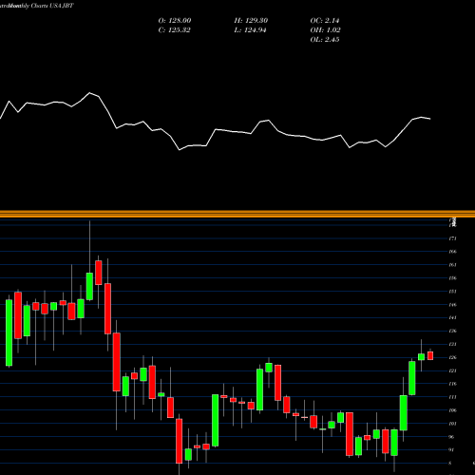Click the 96 price axis label
475x475 pixels.
point(452,437)
